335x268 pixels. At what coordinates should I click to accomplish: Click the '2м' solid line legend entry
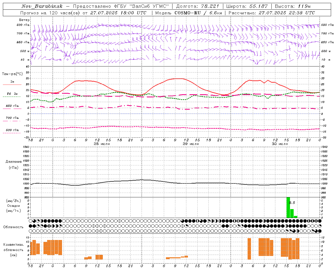click(x=12, y=82)
